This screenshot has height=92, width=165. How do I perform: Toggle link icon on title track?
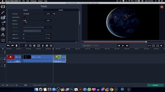[5, 53]
